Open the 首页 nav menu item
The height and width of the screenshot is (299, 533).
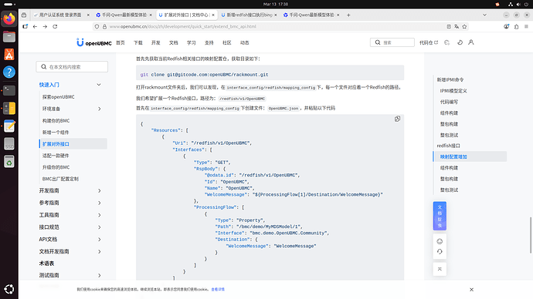pos(121,42)
